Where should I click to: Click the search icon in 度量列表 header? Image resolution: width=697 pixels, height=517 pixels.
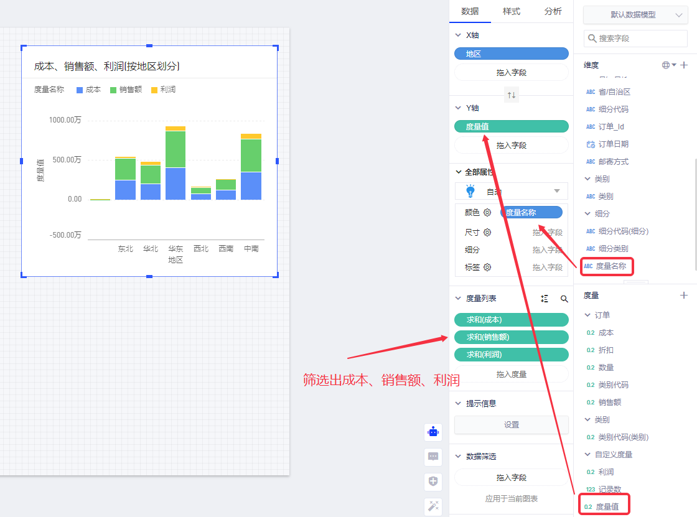click(x=564, y=299)
